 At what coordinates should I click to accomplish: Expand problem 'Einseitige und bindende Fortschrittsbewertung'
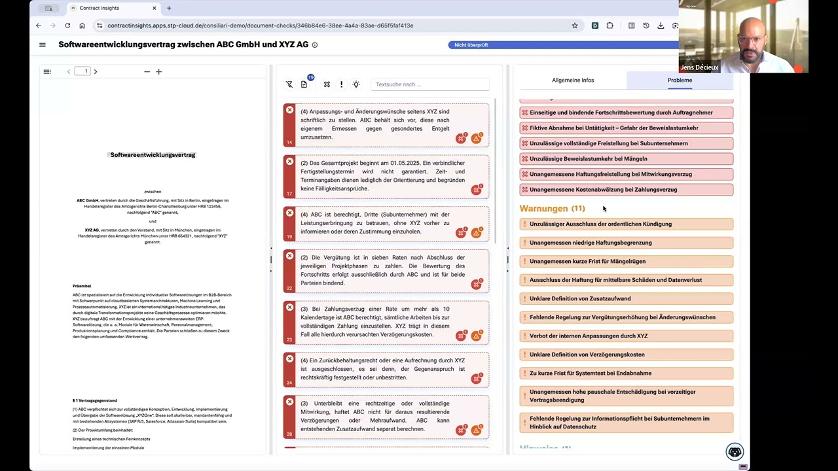click(x=627, y=113)
